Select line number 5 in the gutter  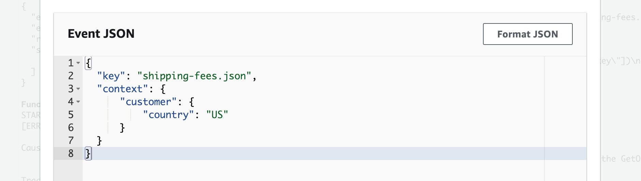click(71, 115)
